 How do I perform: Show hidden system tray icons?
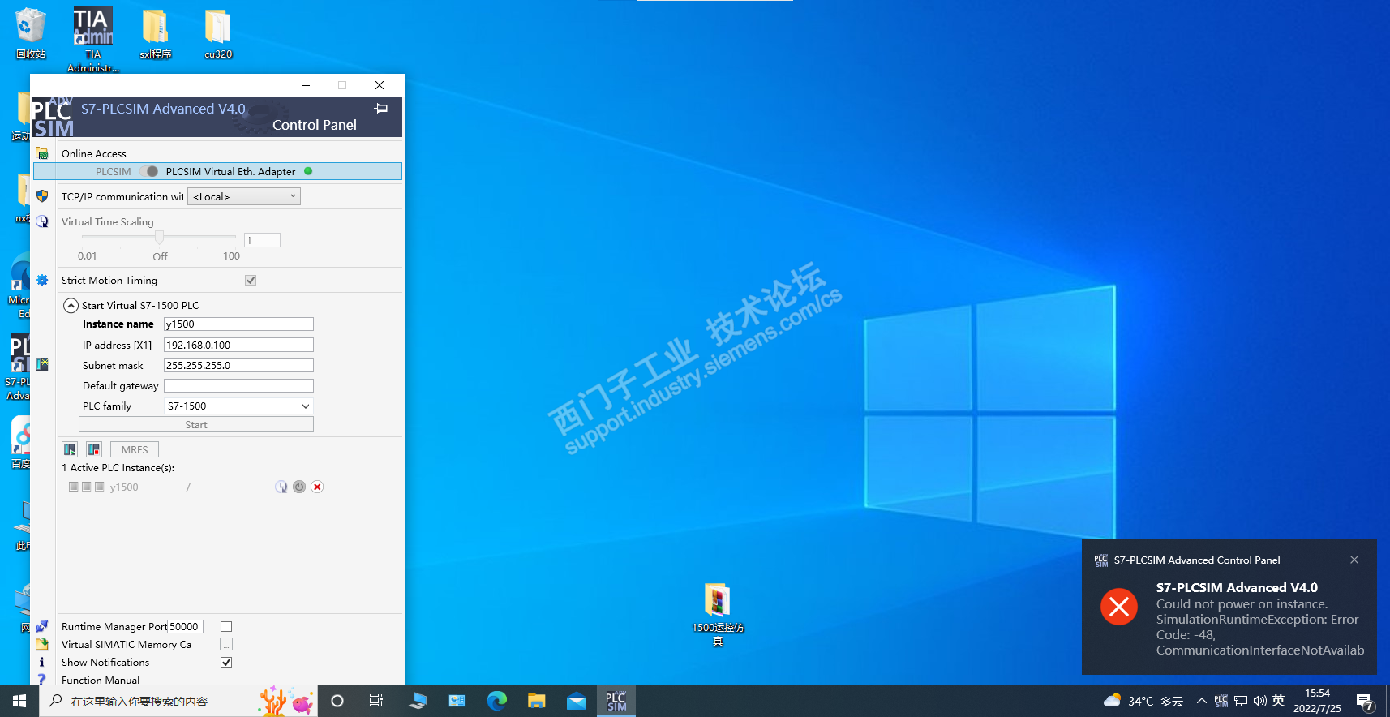click(1201, 701)
